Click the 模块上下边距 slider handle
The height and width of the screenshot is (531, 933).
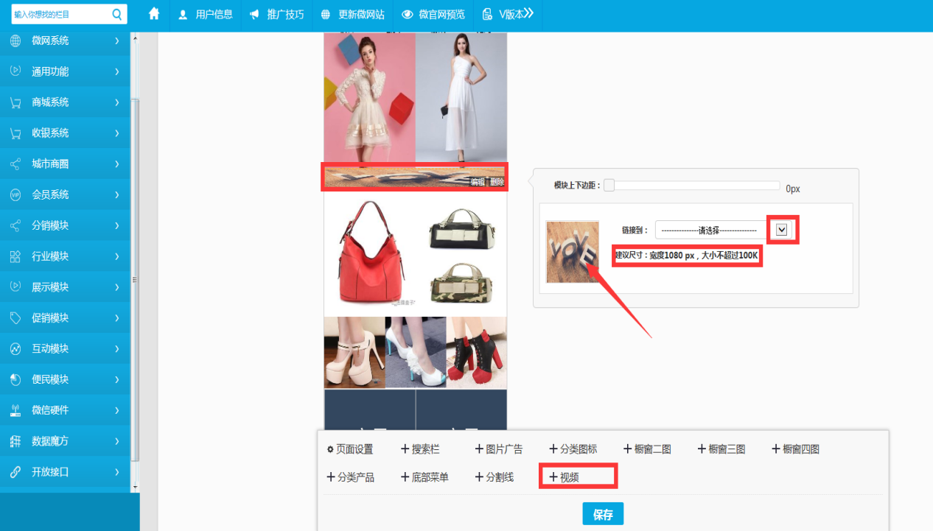coord(609,186)
